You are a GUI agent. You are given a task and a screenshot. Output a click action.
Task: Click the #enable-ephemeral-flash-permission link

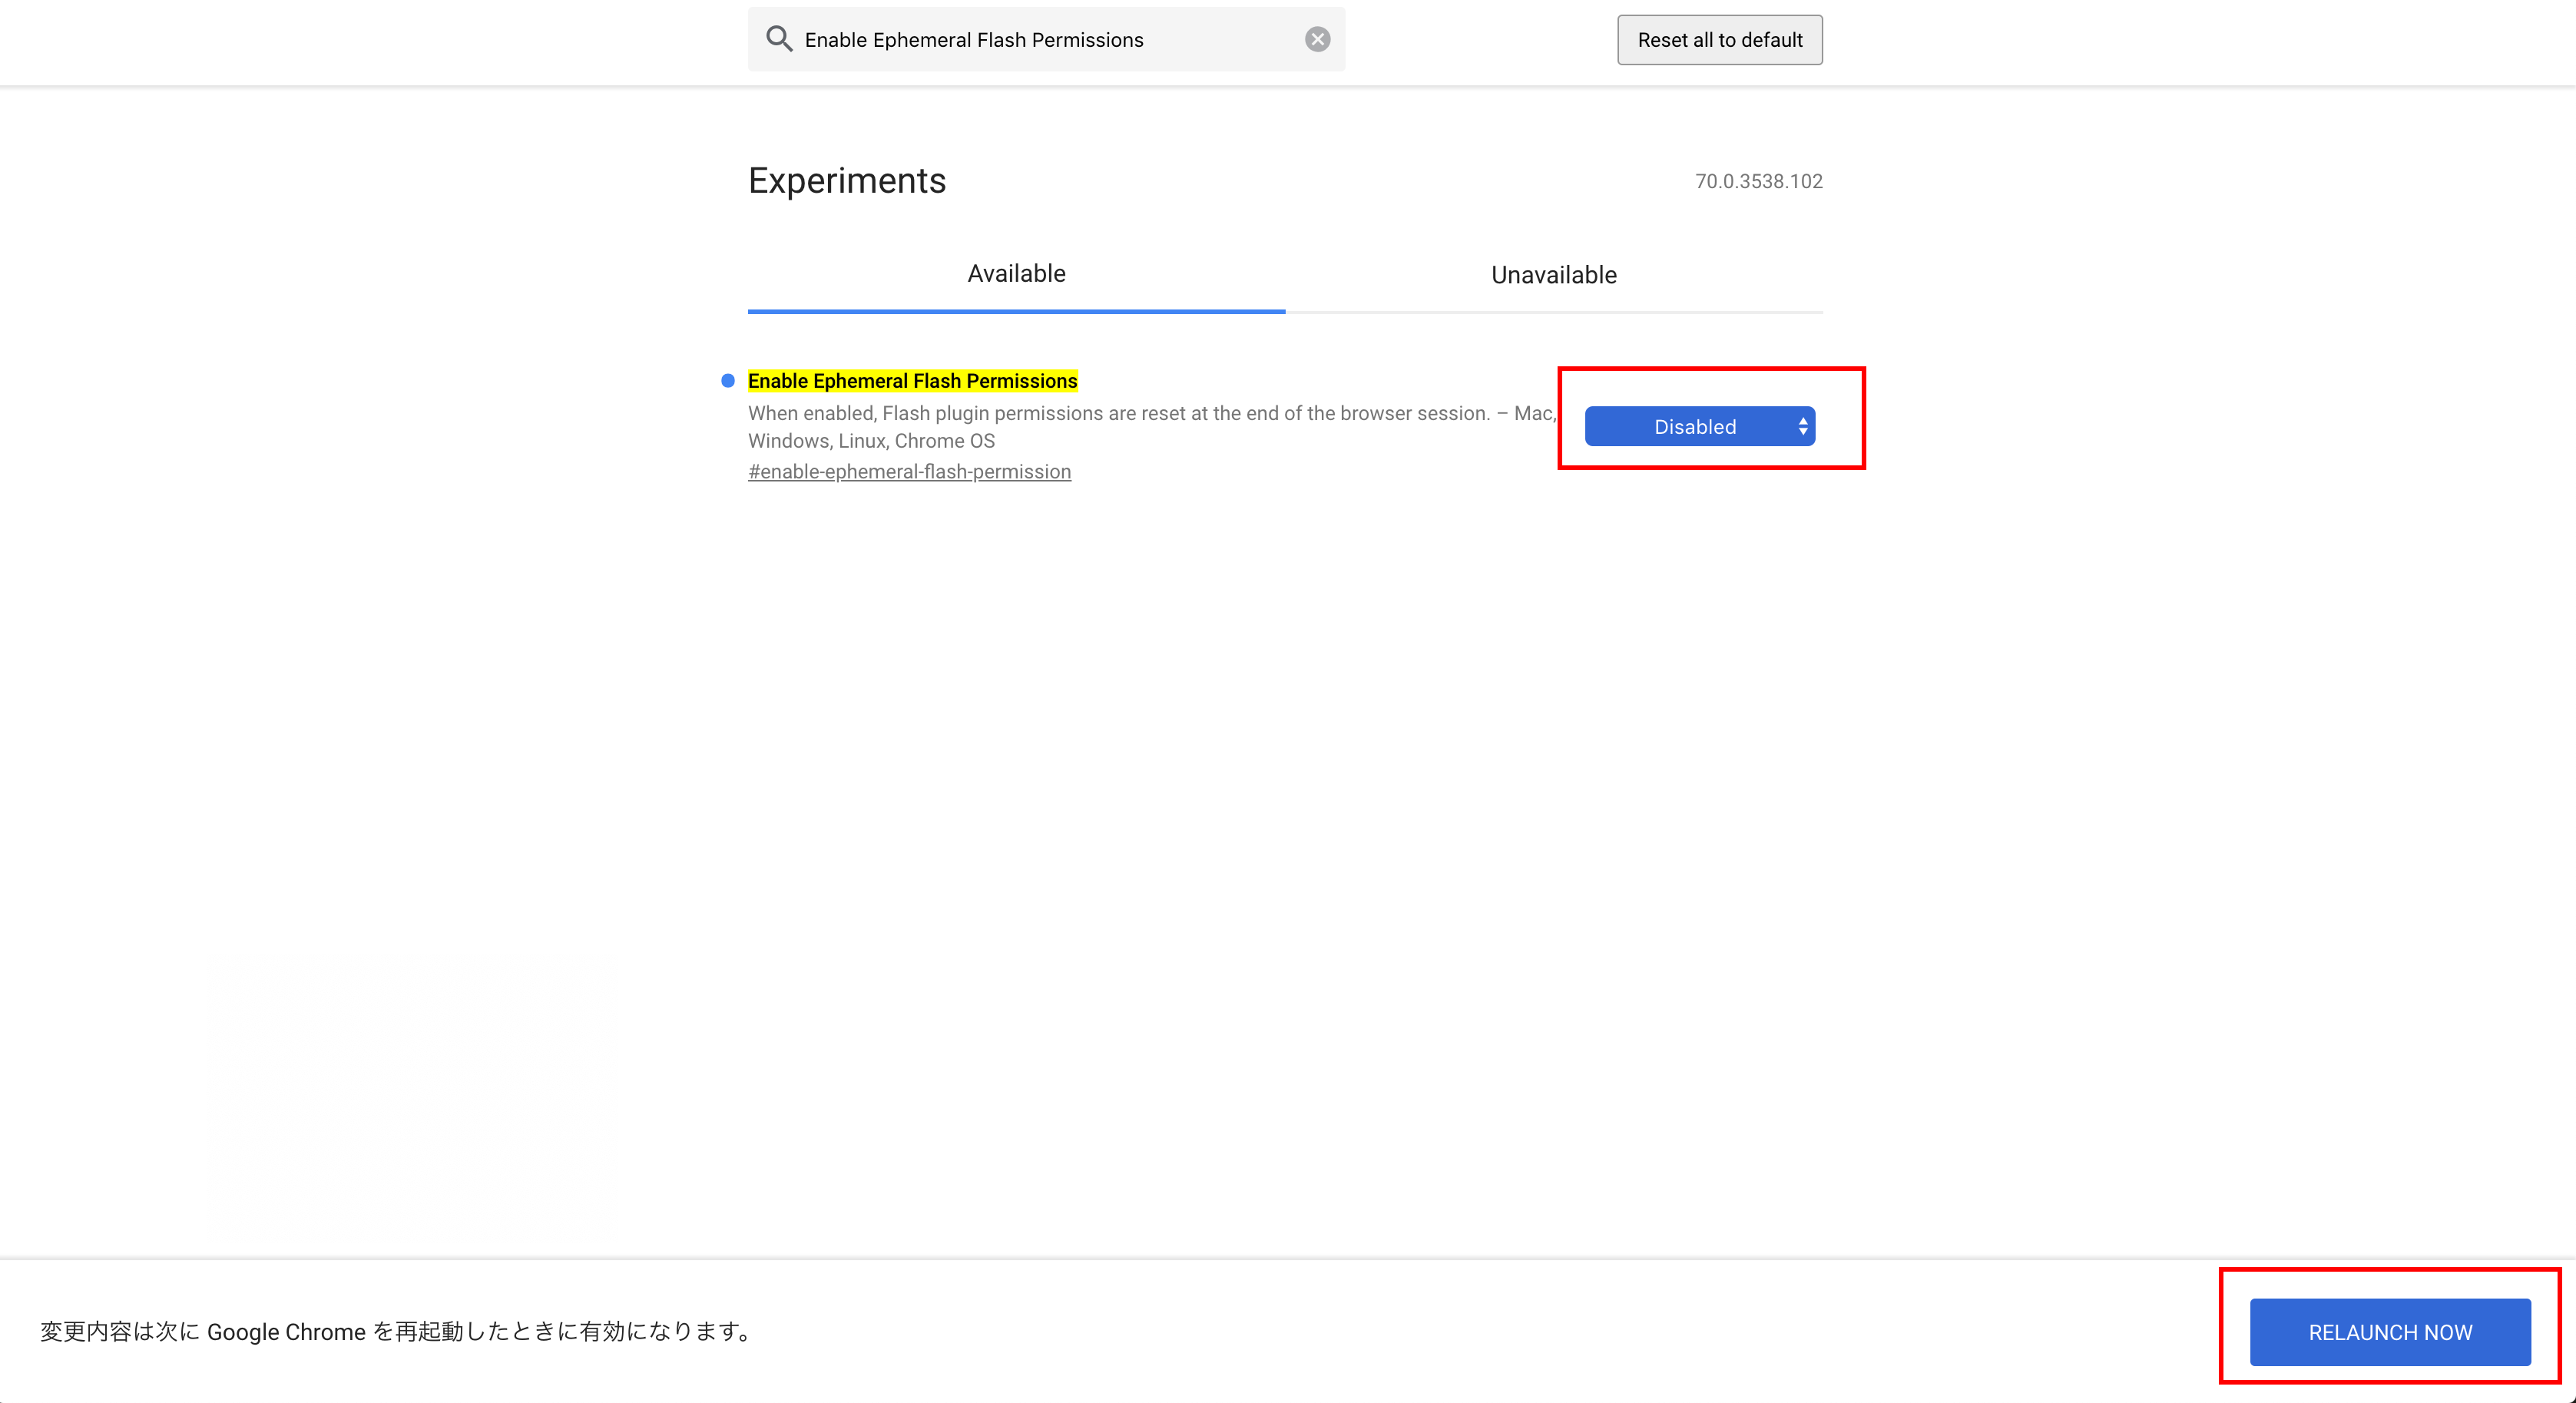pos(909,472)
